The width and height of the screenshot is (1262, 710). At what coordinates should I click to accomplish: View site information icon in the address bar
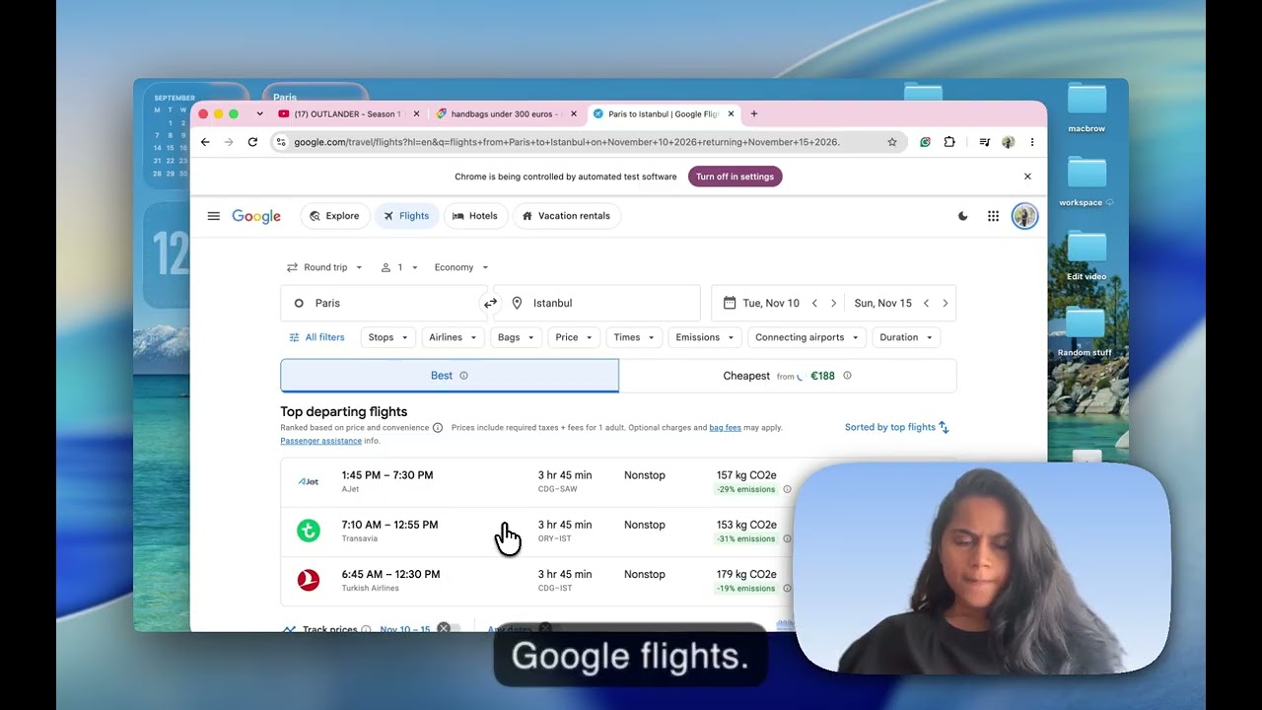tap(281, 142)
